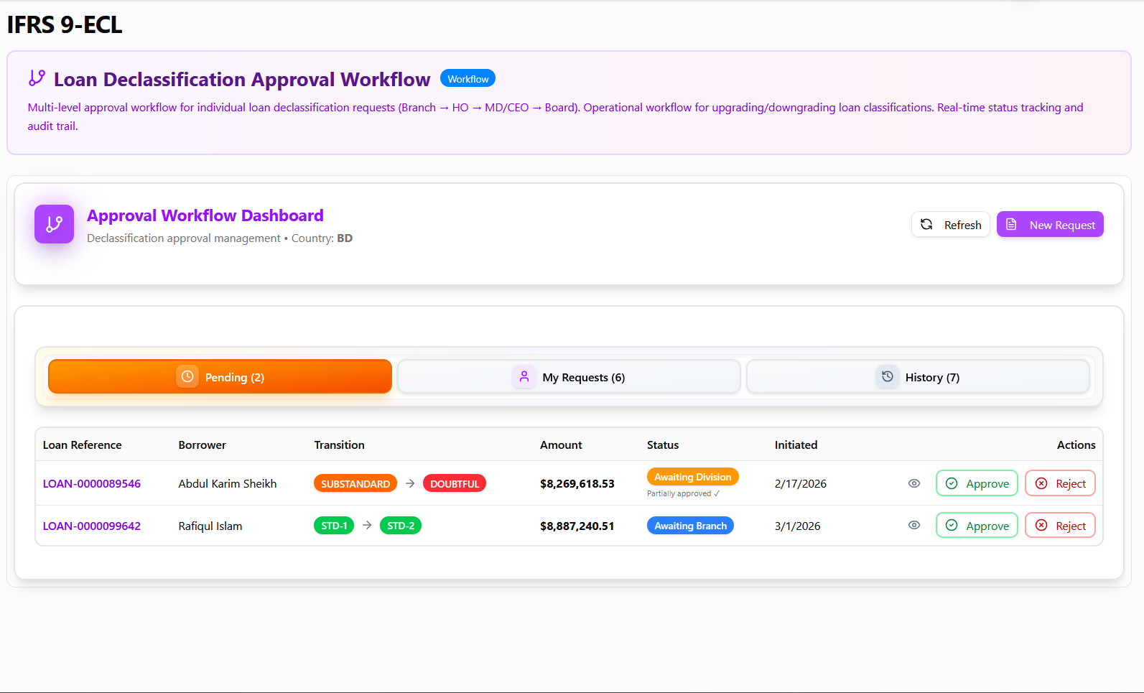Click the person icon in My Requests tab
Image resolution: width=1144 pixels, height=693 pixels.
tap(524, 376)
